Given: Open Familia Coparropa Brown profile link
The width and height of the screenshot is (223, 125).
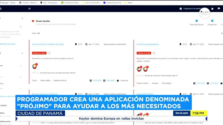Looking at the screenshot, I should click(x=148, y=44).
